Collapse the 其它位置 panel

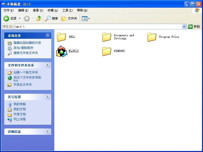(48, 97)
